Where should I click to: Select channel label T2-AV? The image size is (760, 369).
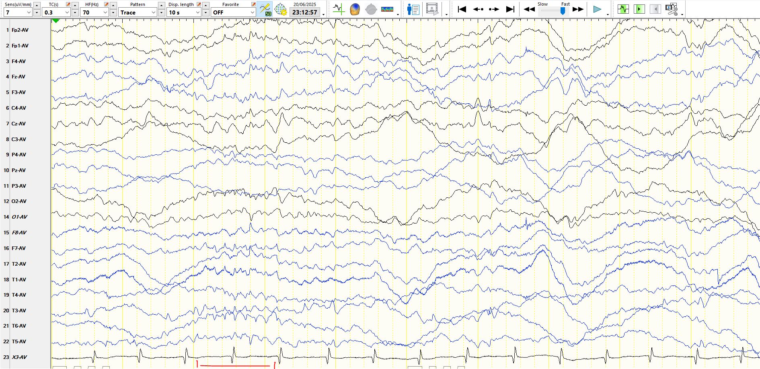coord(18,264)
